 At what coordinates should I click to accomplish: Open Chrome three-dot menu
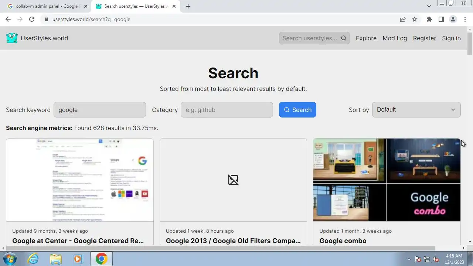click(465, 19)
